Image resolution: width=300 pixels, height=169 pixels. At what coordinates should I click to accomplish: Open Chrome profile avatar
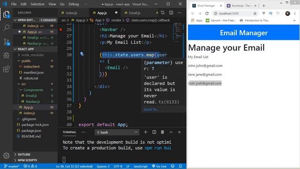287,14
